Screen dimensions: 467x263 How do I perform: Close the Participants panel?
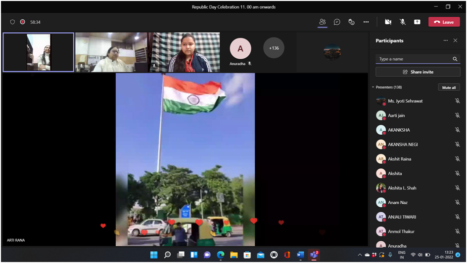tap(456, 40)
